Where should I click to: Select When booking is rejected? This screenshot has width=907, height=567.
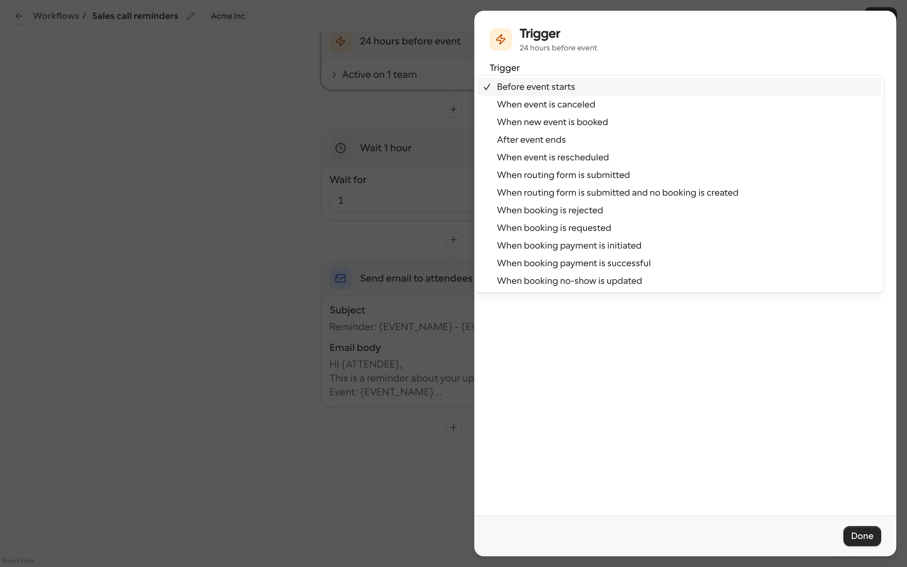click(x=679, y=210)
